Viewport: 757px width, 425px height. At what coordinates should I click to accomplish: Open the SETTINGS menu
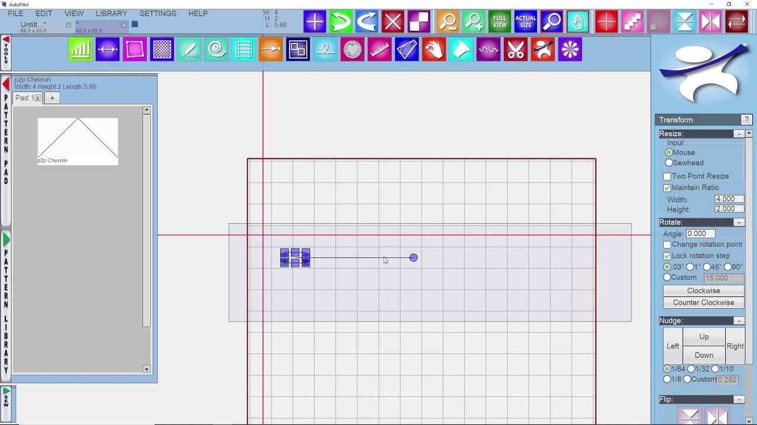point(158,13)
